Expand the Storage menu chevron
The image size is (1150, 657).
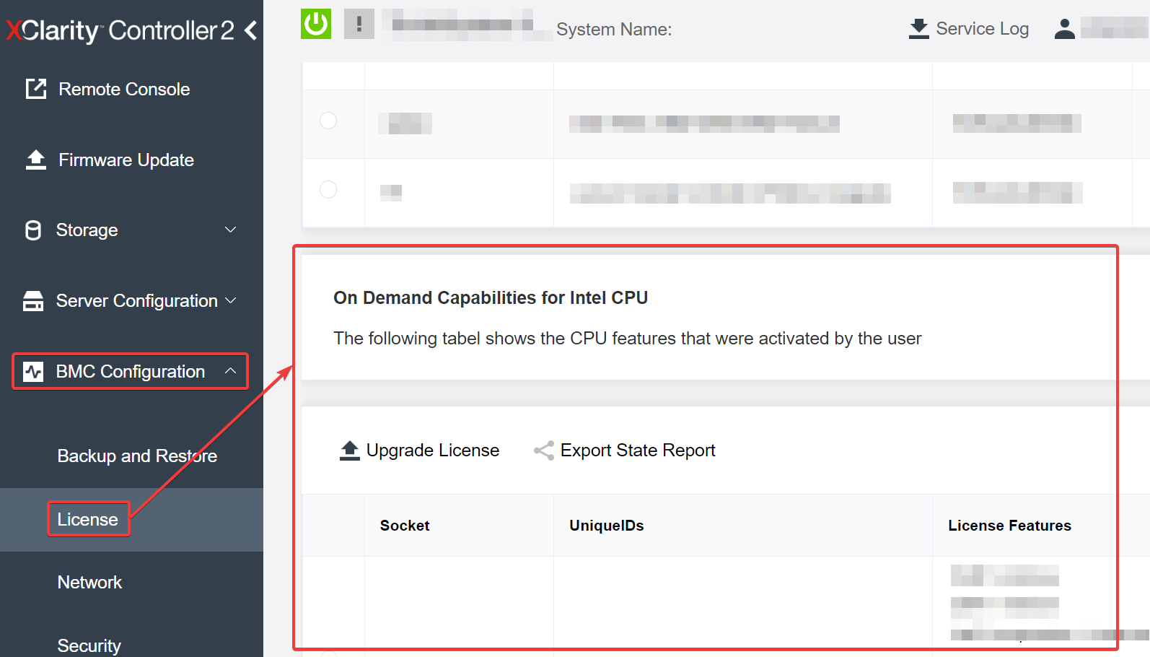230,230
